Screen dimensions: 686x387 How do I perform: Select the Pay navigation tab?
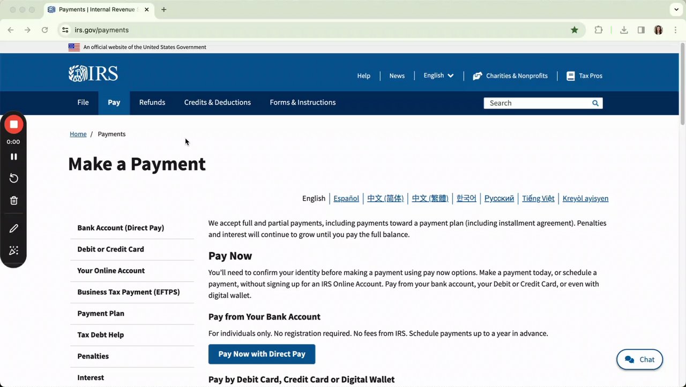[x=114, y=102]
